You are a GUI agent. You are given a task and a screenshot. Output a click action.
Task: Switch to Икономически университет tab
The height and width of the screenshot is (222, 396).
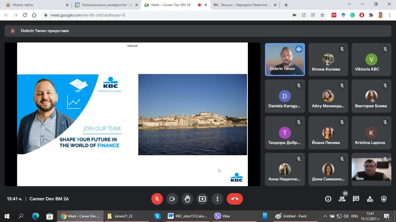[x=107, y=5]
